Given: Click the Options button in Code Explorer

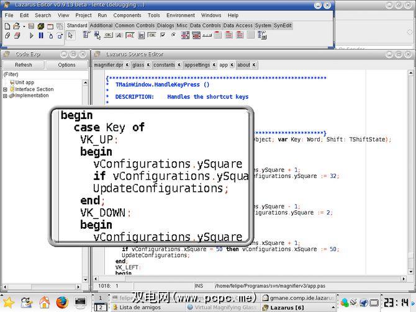Looking at the screenshot, I should point(66,65).
